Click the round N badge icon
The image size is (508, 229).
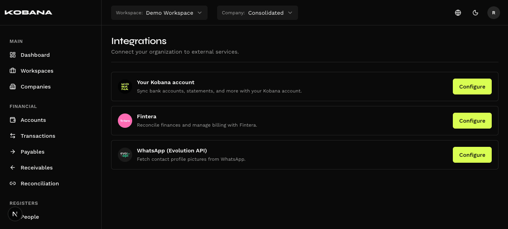[x=15, y=214]
